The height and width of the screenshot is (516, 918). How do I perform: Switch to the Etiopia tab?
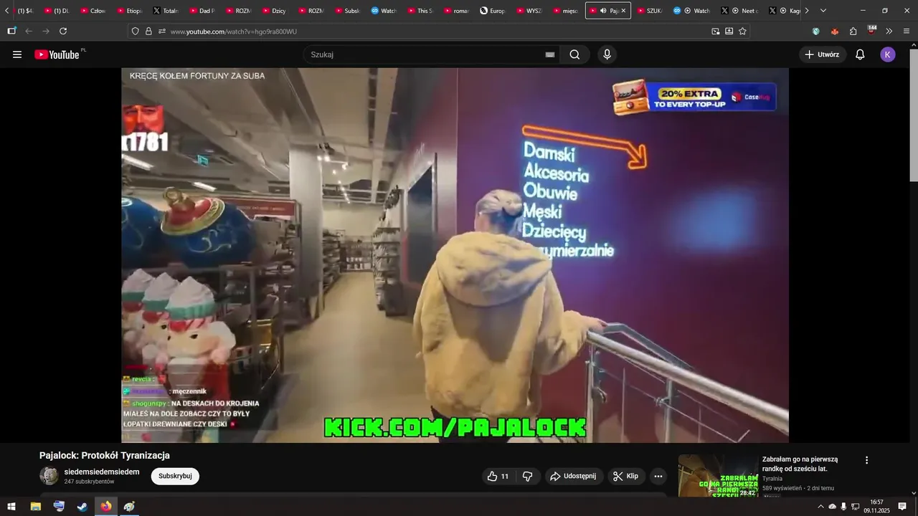[129, 11]
